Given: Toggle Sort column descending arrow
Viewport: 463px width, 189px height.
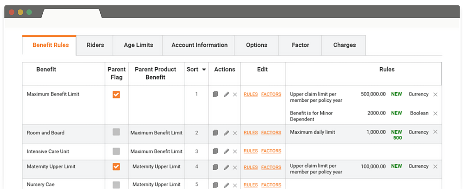Looking at the screenshot, I should (x=204, y=70).
